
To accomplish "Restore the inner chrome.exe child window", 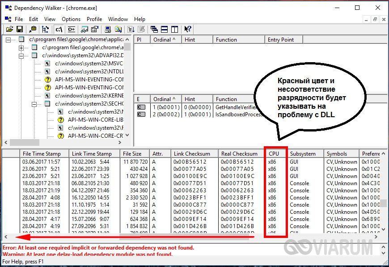I will pyautogui.click(x=375, y=19).
